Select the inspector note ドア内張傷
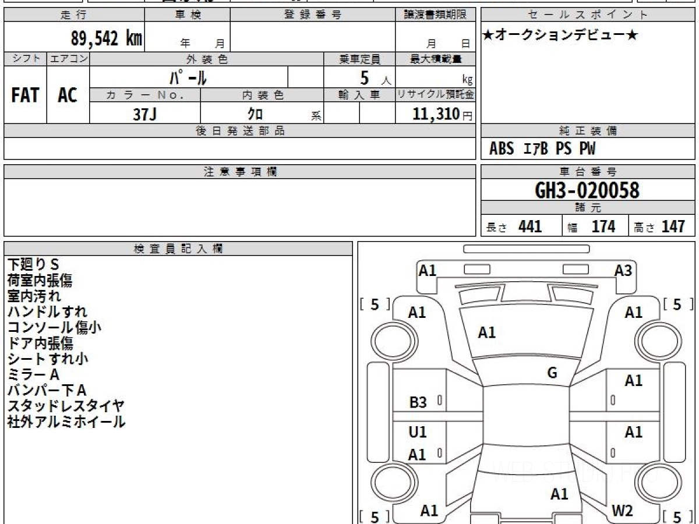This screenshot has width=699, height=524. (40, 344)
